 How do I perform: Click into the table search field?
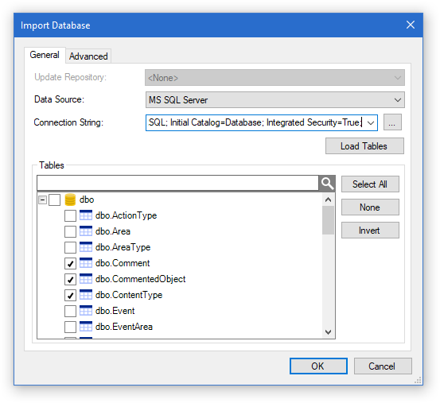(178, 184)
